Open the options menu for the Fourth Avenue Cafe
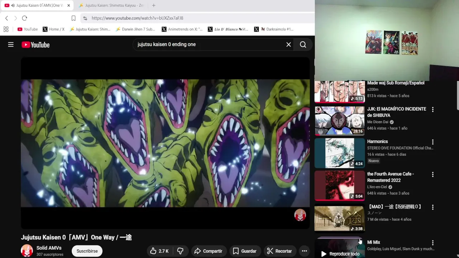The height and width of the screenshot is (258, 459). [432, 175]
